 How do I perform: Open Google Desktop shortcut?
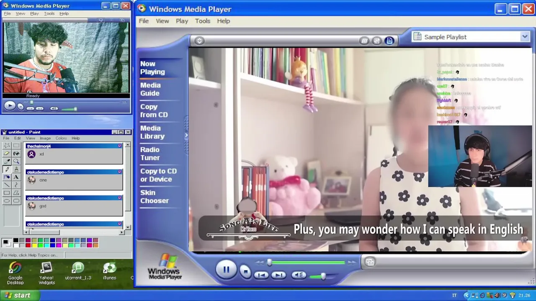15,273
